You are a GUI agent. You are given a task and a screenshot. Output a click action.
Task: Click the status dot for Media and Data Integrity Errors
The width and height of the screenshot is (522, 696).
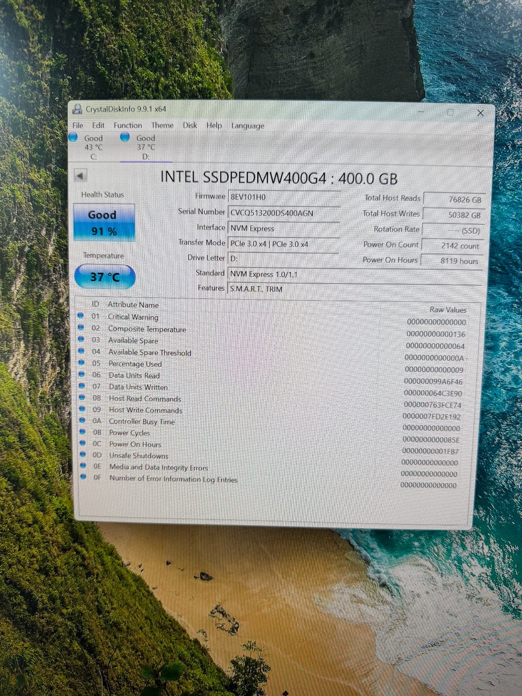(x=83, y=465)
